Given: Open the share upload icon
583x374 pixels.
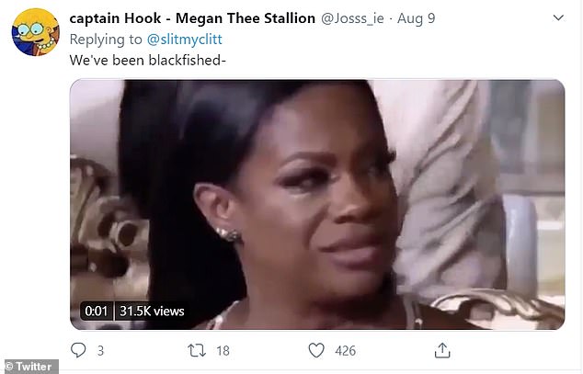Looking at the screenshot, I should [442, 350].
